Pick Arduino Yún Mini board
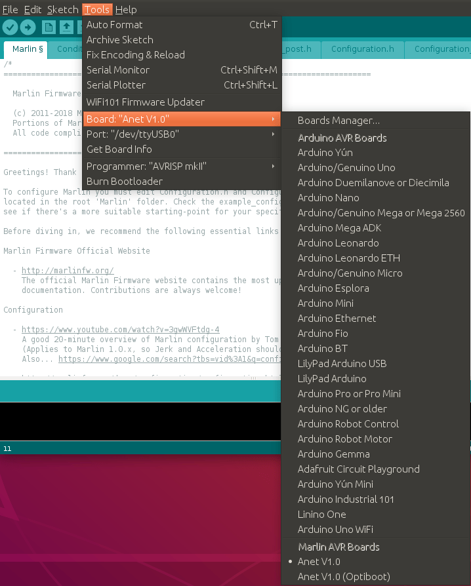This screenshot has width=471, height=586. point(376,484)
